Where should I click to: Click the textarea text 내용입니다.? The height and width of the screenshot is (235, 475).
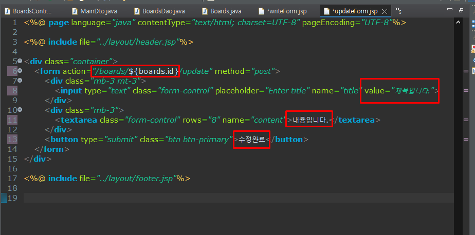pyautogui.click(x=310, y=120)
